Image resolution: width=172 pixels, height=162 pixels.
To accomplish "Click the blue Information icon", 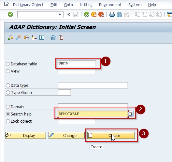I will coord(42,37).
